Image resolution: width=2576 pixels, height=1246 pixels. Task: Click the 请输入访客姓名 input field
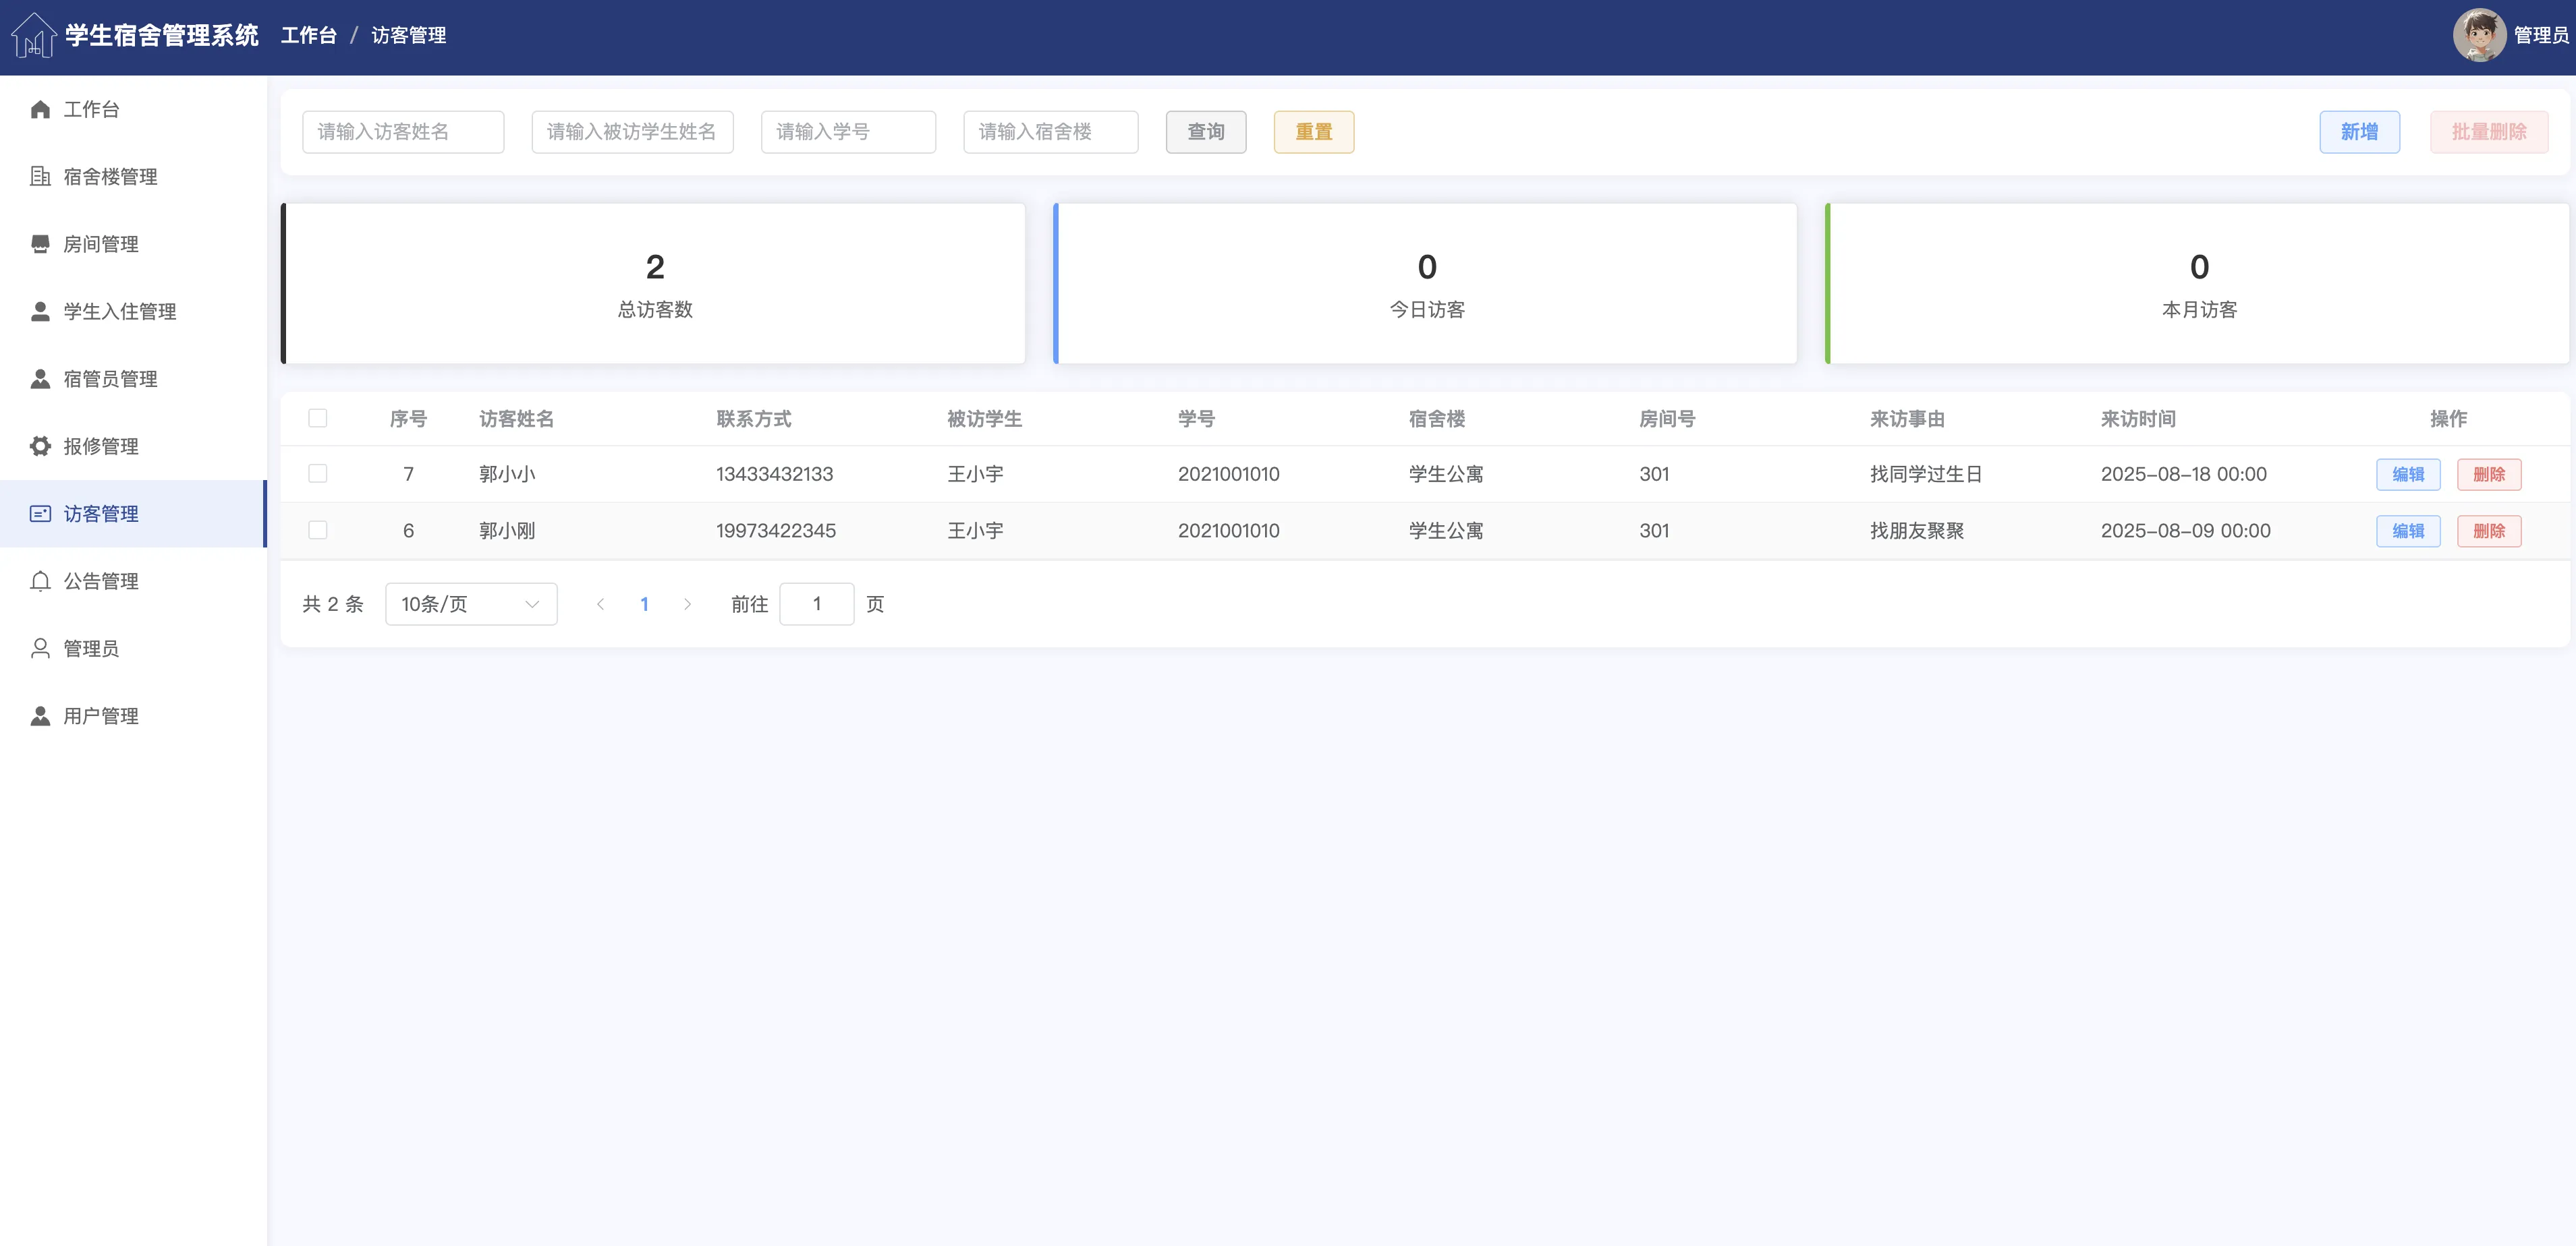pyautogui.click(x=403, y=132)
